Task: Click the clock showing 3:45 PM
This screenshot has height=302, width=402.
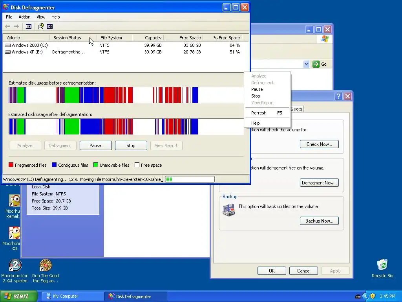Action: [x=387, y=296]
